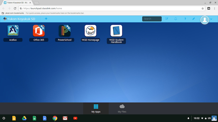
Task: Click the Yukon Koyukuk SD logo title
Action: pyautogui.click(x=19, y=19)
